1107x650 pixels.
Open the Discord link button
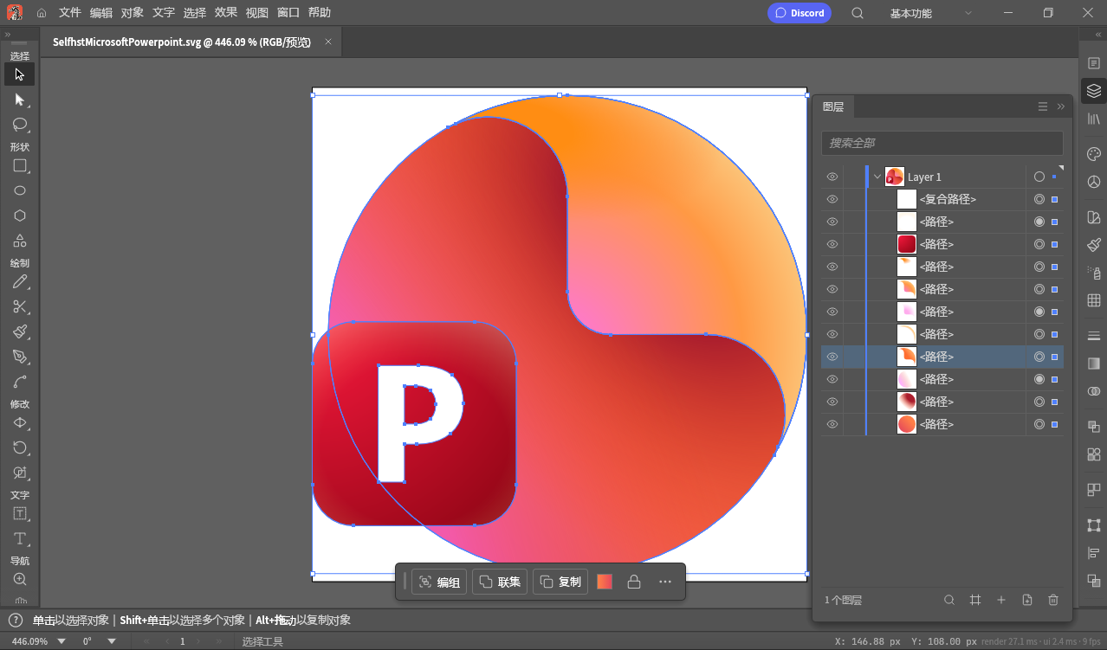tap(799, 13)
